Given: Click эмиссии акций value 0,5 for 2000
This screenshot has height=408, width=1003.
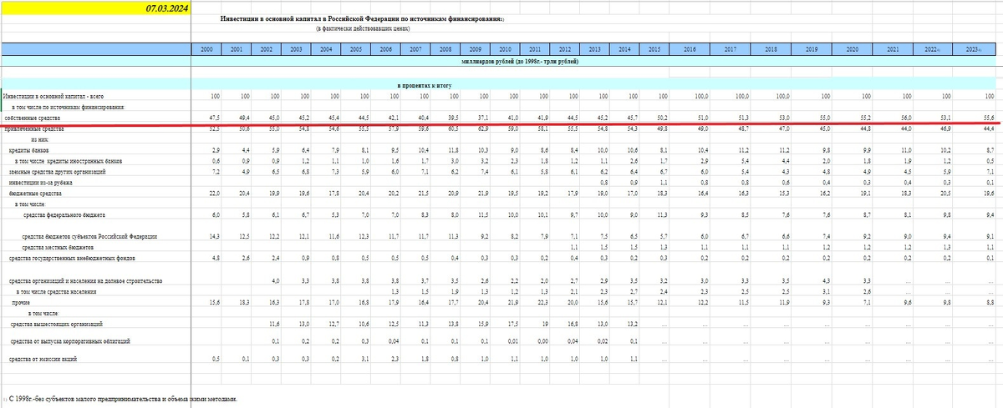Looking at the screenshot, I should click(x=216, y=359).
